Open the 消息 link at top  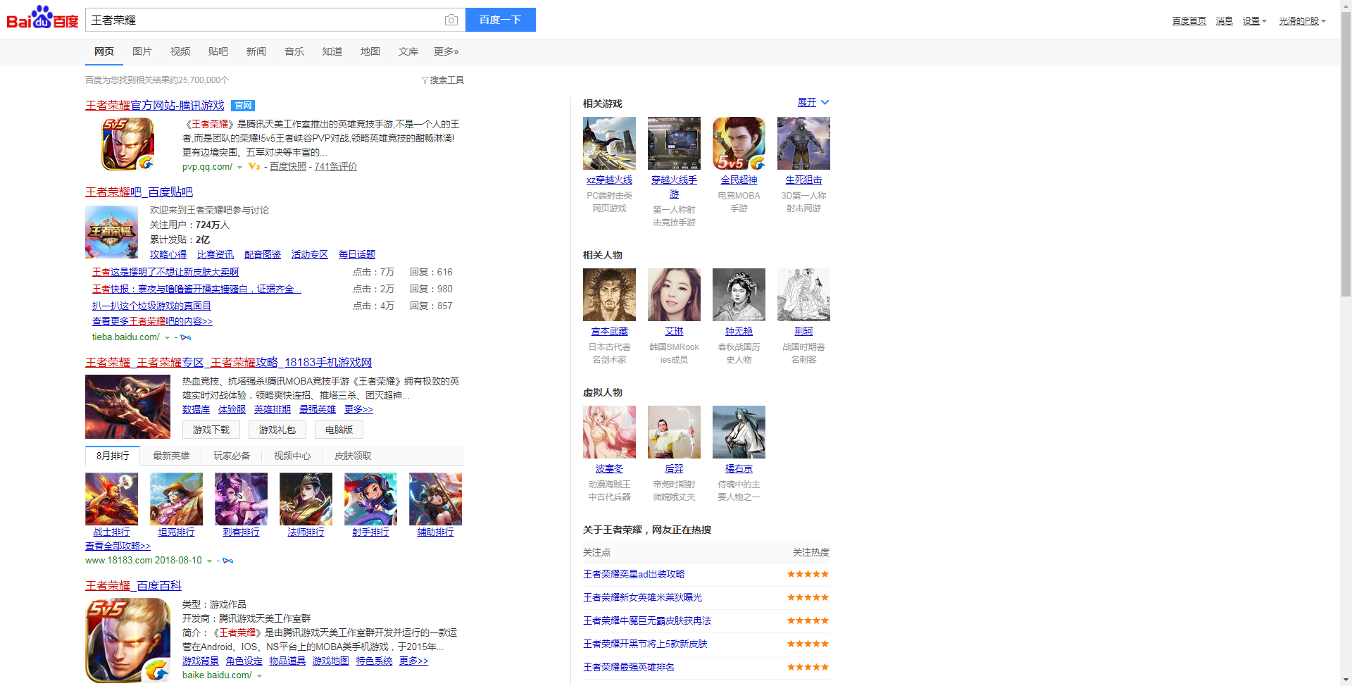(x=1225, y=21)
